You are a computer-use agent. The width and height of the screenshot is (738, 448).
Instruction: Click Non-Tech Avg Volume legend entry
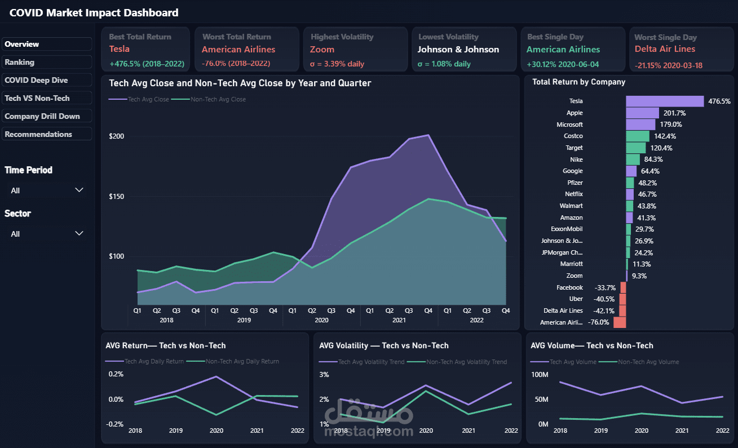(x=639, y=362)
